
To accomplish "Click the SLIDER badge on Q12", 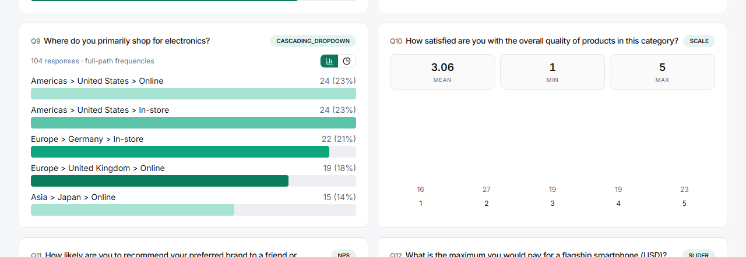I will 698,254.
